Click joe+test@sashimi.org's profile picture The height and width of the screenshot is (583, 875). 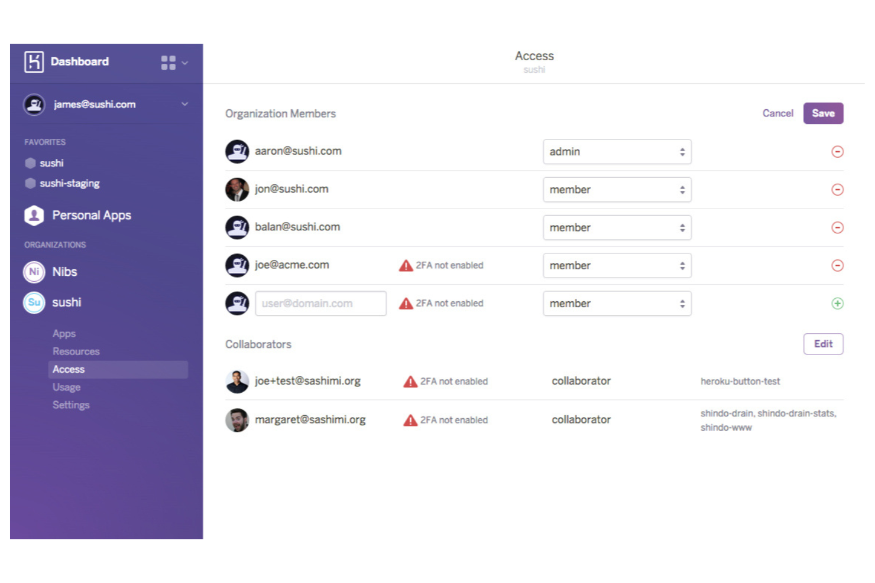point(237,381)
